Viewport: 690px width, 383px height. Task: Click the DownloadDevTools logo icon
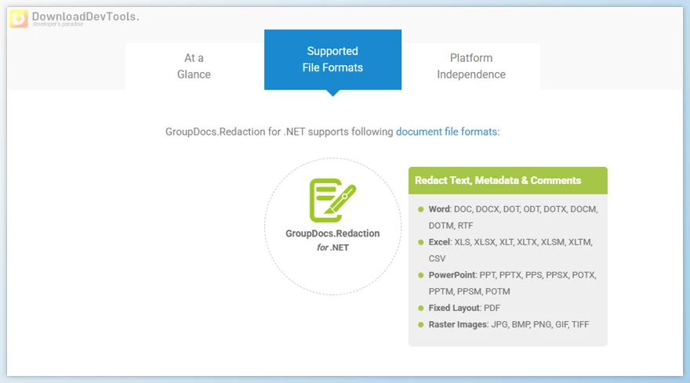pos(19,19)
